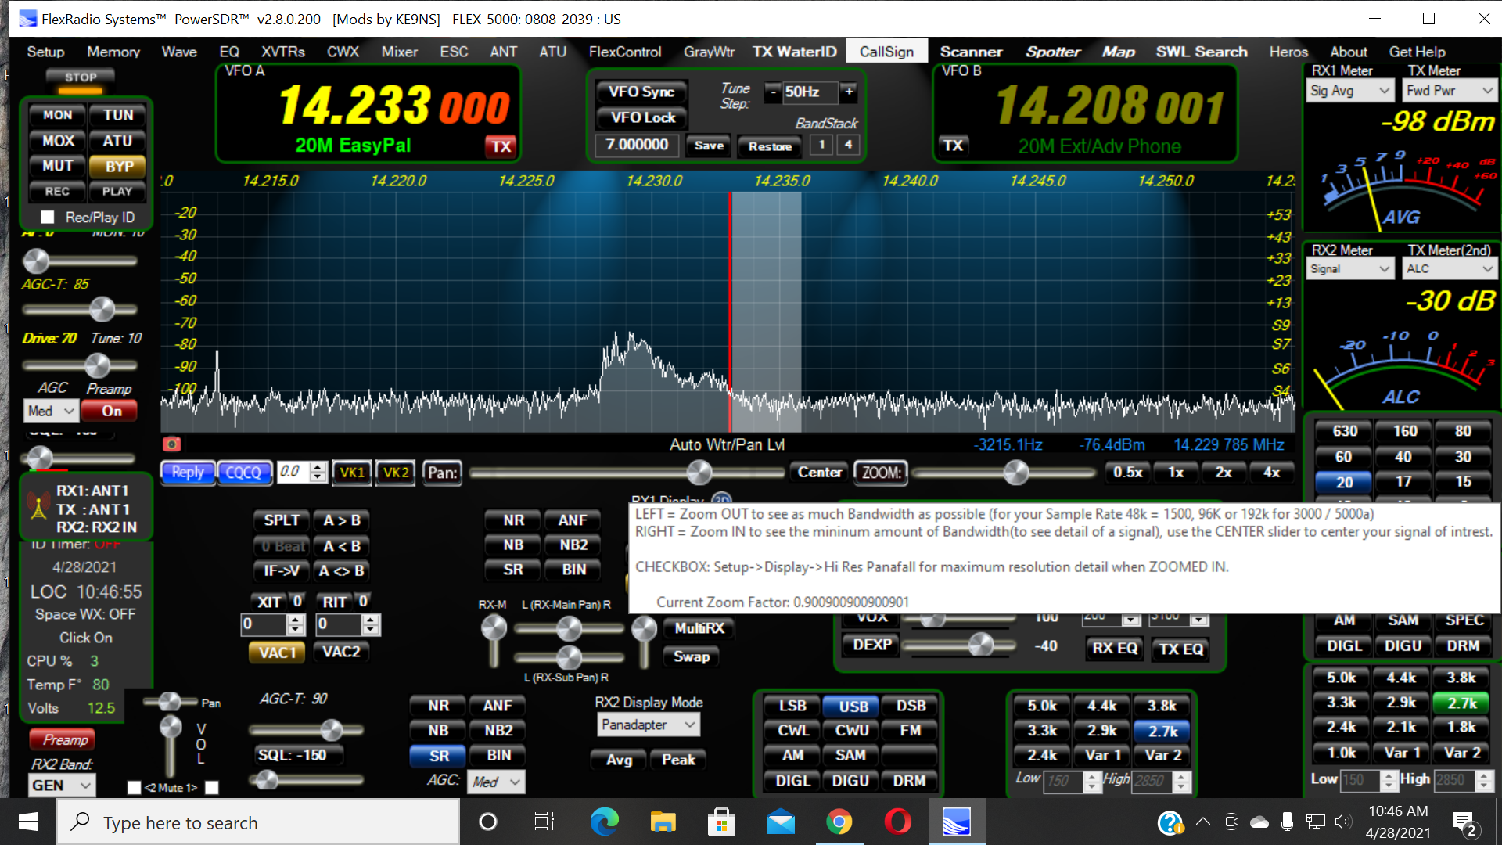Image resolution: width=1502 pixels, height=845 pixels.
Task: Open the SWL Search menu
Action: [1202, 52]
